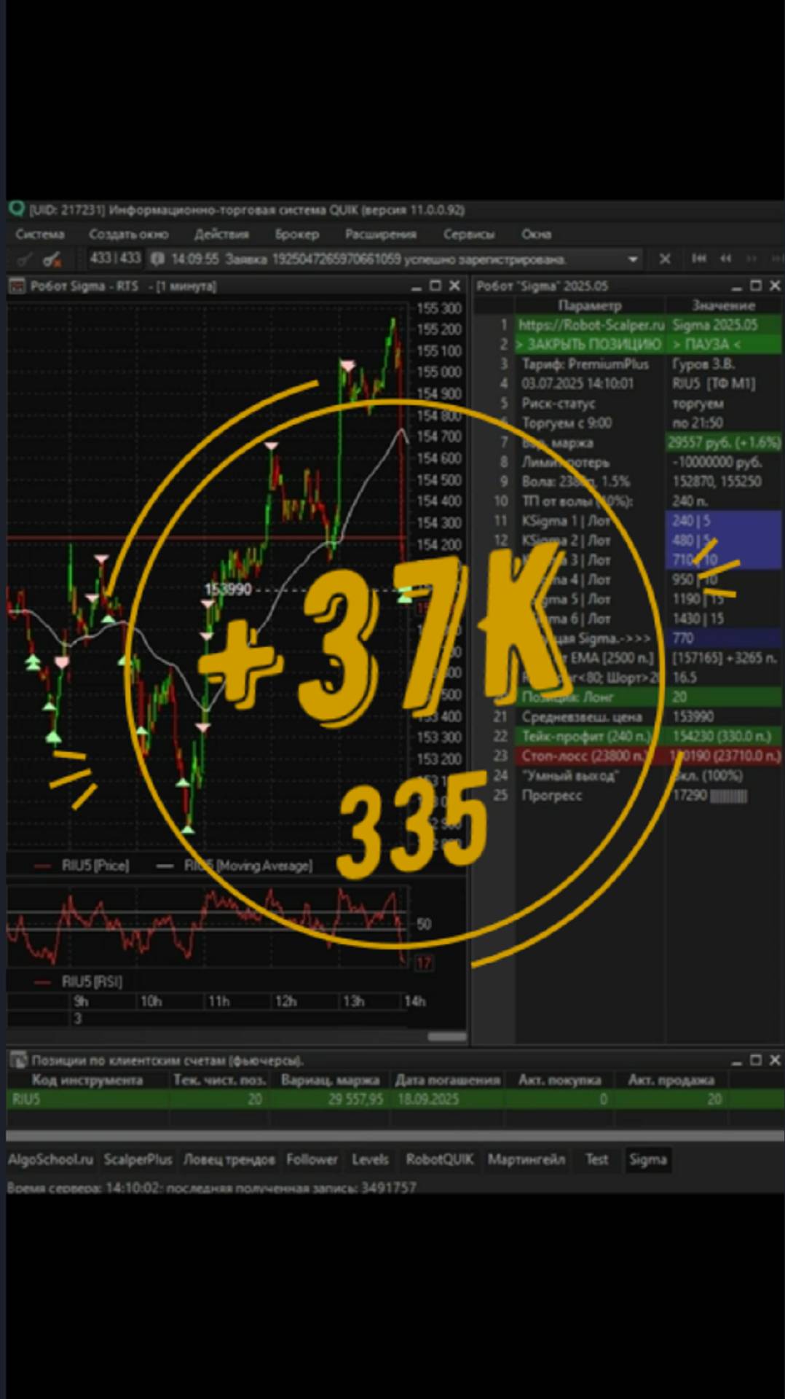The width and height of the screenshot is (785, 1399).
Task: Click the 240 | 5 KSigma 1 value cell
Action: click(x=725, y=521)
